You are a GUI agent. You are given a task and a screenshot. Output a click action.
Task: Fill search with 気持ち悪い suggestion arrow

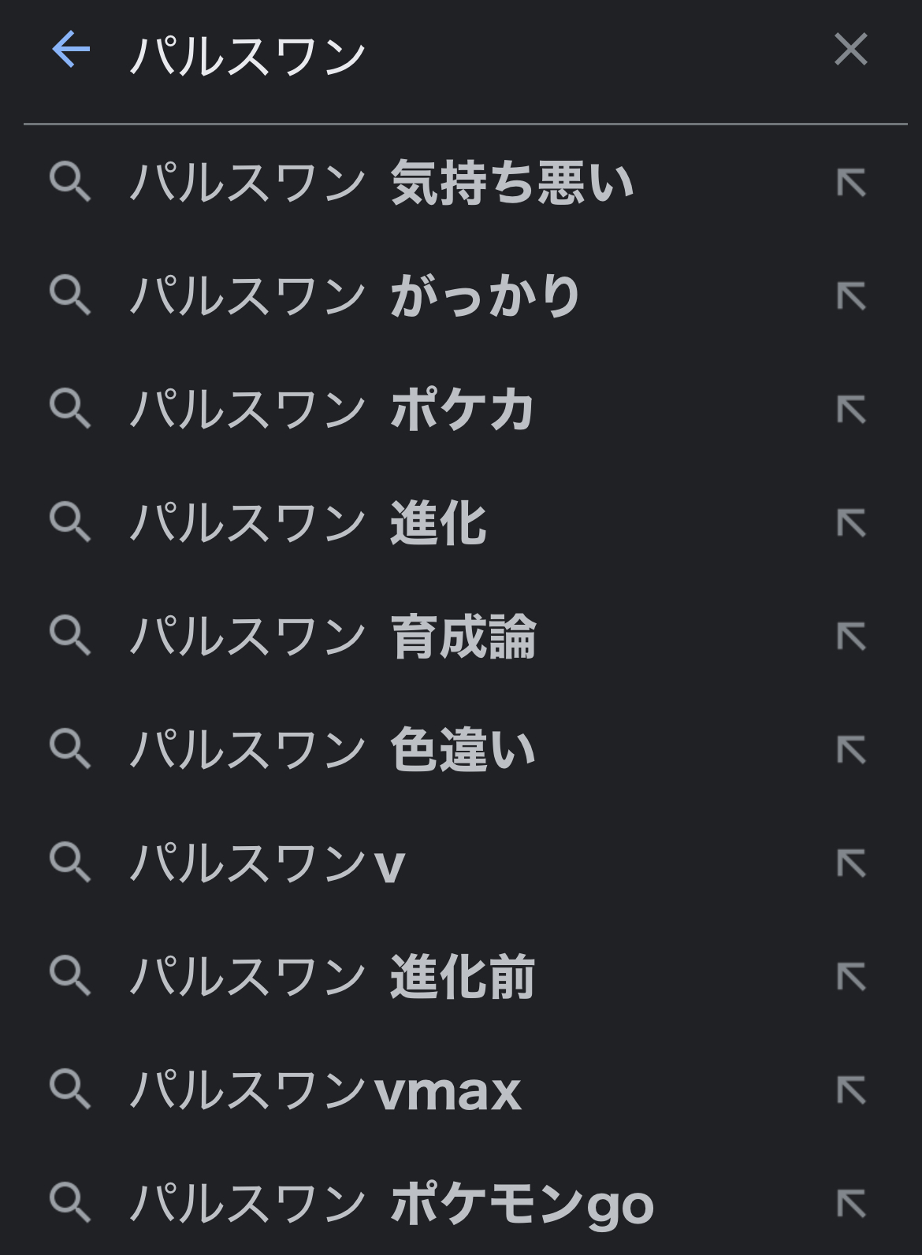coord(851,183)
